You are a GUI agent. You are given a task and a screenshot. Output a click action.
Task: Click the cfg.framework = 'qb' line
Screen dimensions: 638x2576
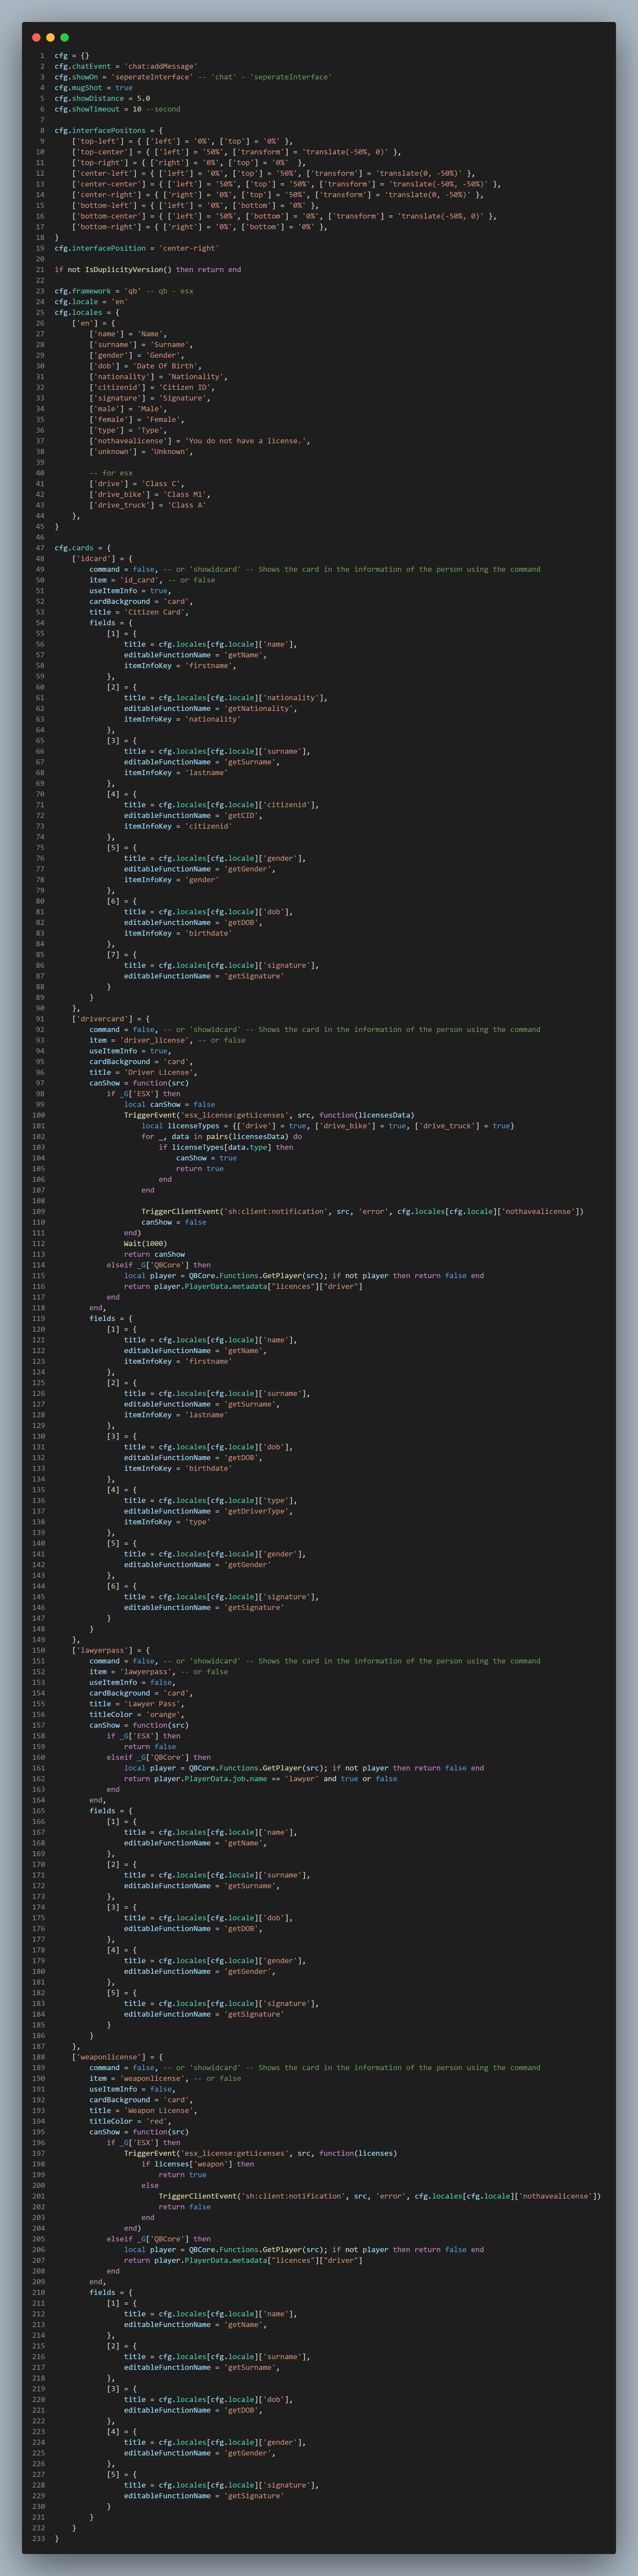coord(124,291)
